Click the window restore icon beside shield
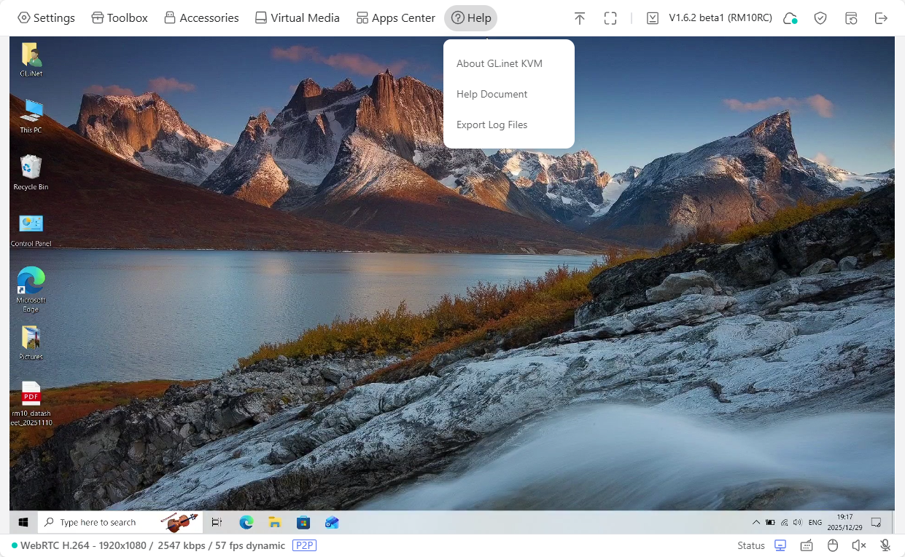The height and width of the screenshot is (557, 905). [851, 18]
